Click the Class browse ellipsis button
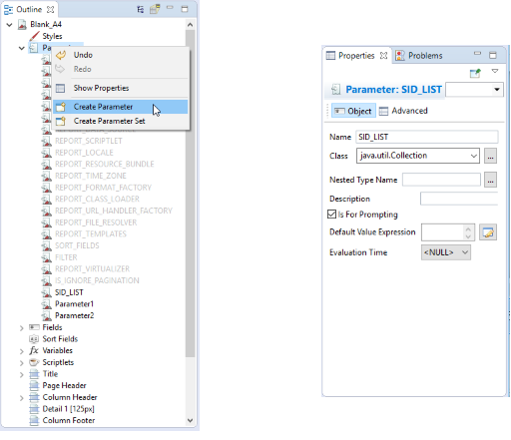This screenshot has height=440, width=511. pos(490,156)
